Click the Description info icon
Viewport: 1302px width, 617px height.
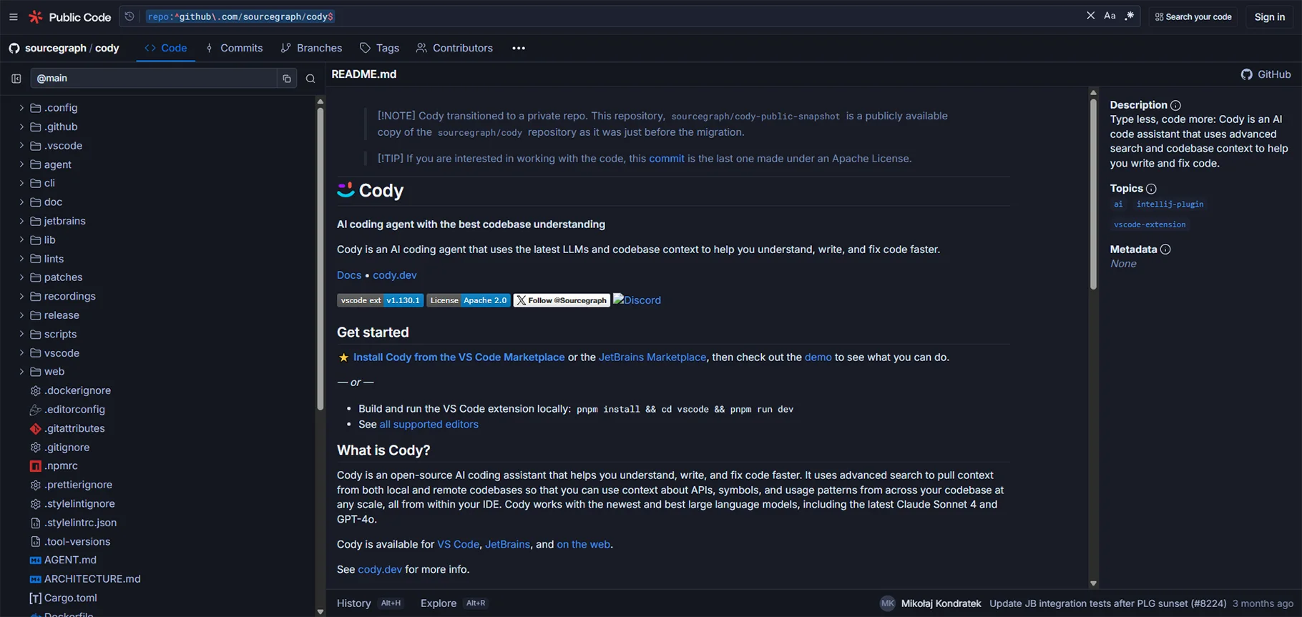tap(1175, 105)
